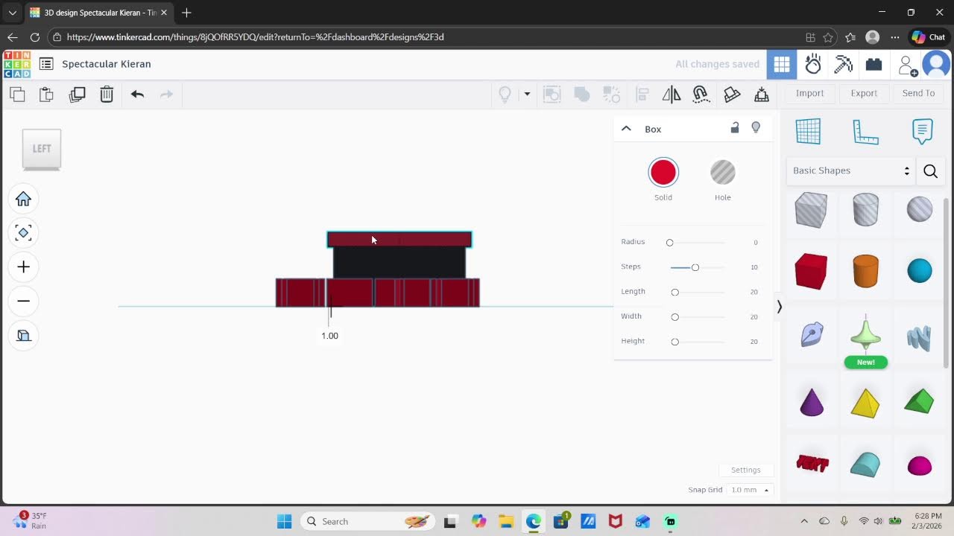Click the Windows Start button
The image size is (954, 536).
coord(284,521)
